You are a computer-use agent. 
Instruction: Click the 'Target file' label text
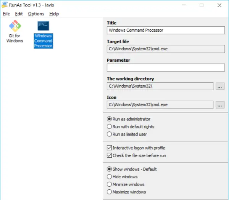pos(118,42)
